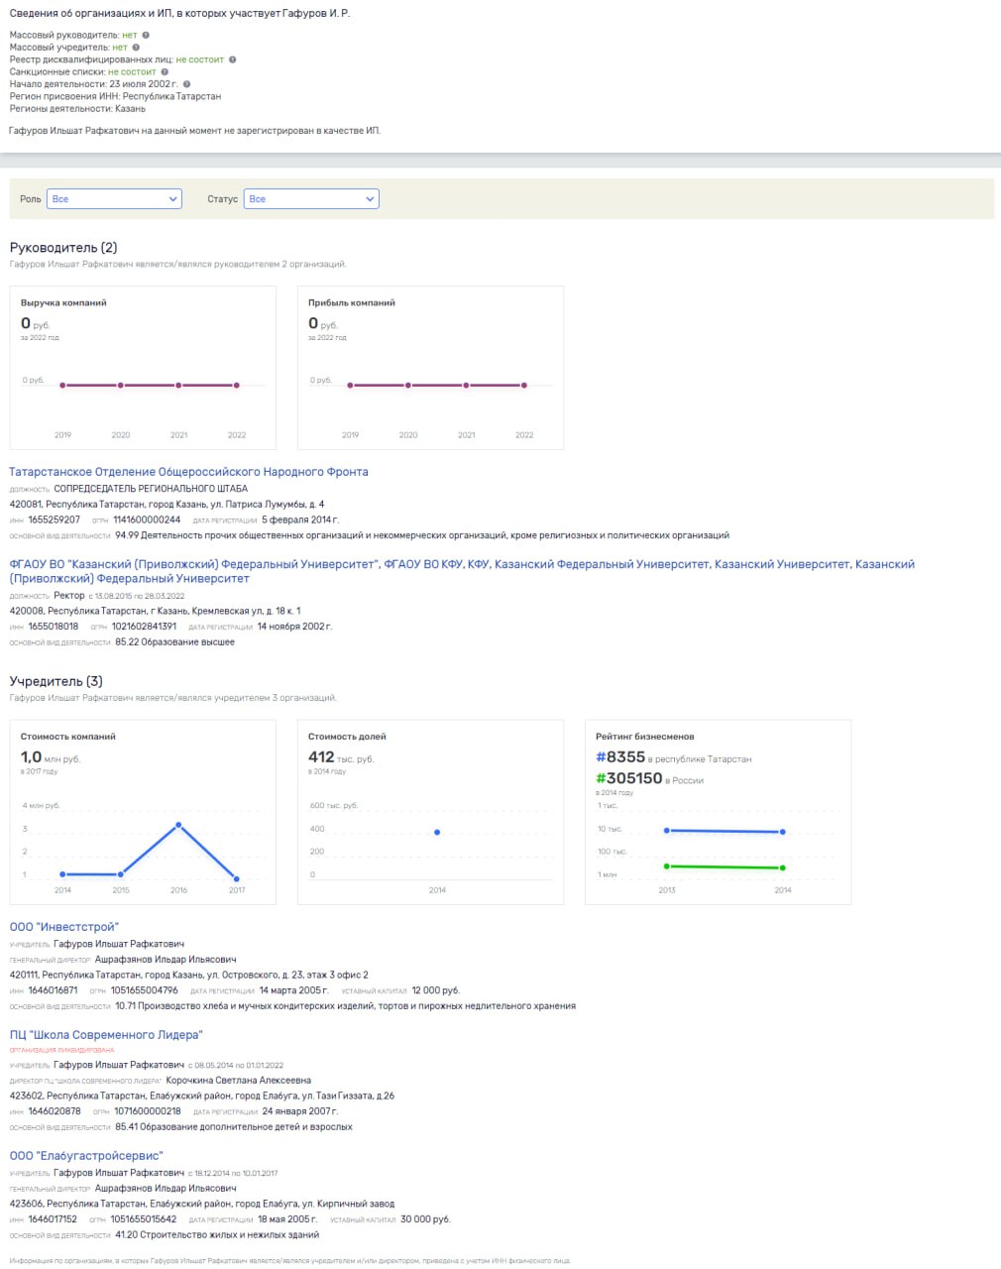The height and width of the screenshot is (1269, 1001).
Task: Open ПЦ "Школа Современного Лидера" link
Action: coord(106,1035)
